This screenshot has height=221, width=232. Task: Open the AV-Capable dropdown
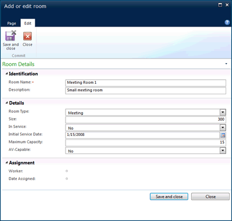pos(223,150)
